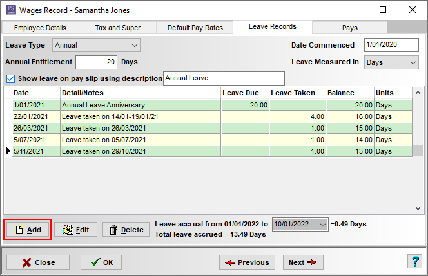Viewport: 428px width, 276px height.
Task: Confirm with the OK button
Action: pyautogui.click(x=101, y=262)
